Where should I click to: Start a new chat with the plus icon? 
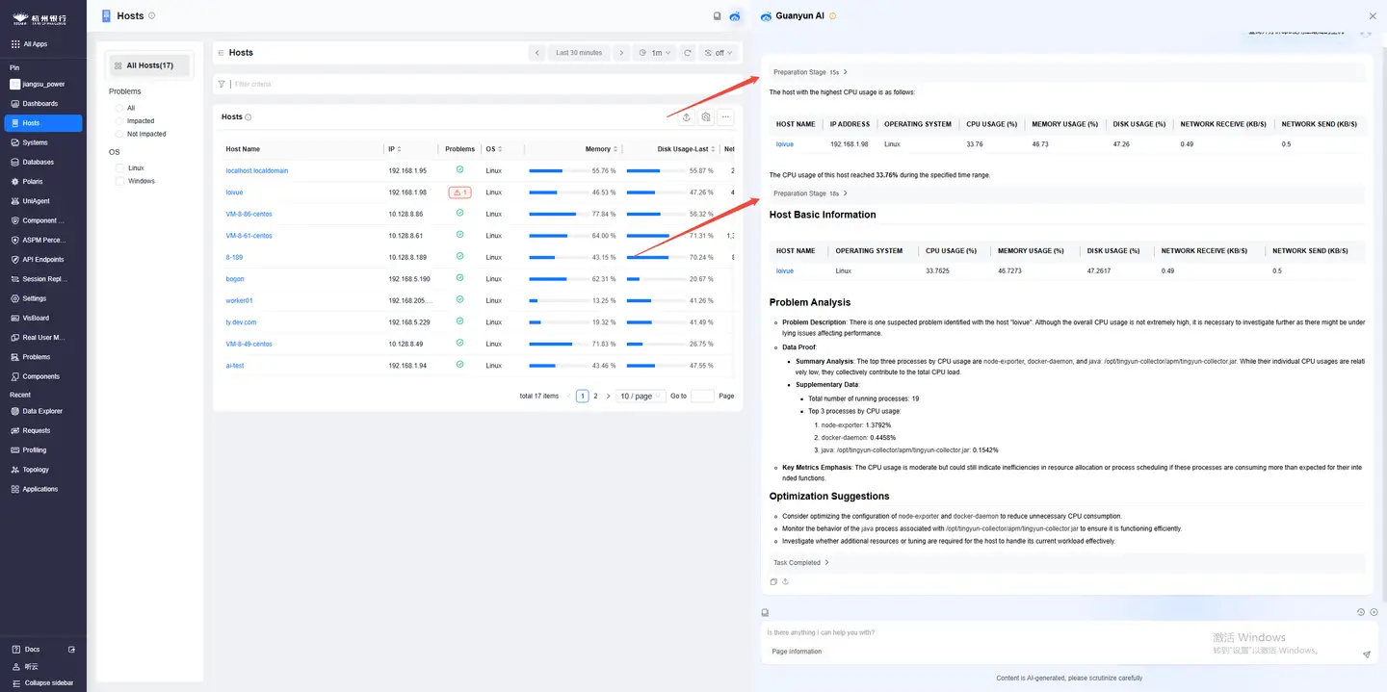tap(1374, 612)
